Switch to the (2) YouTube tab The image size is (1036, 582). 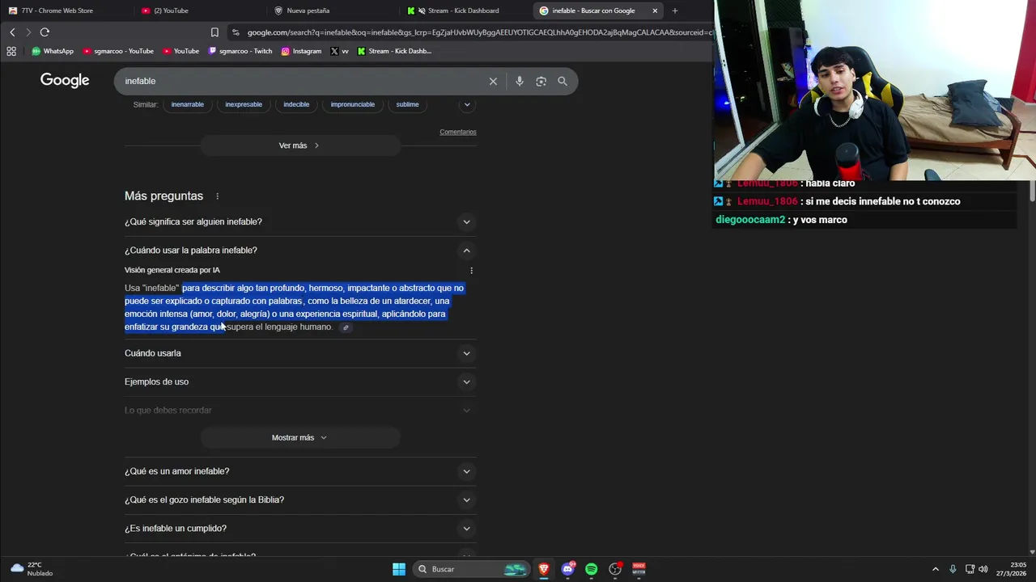tap(198, 11)
